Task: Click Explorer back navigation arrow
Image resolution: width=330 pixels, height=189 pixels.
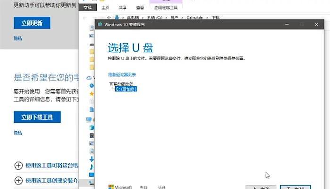Action: click(x=85, y=18)
